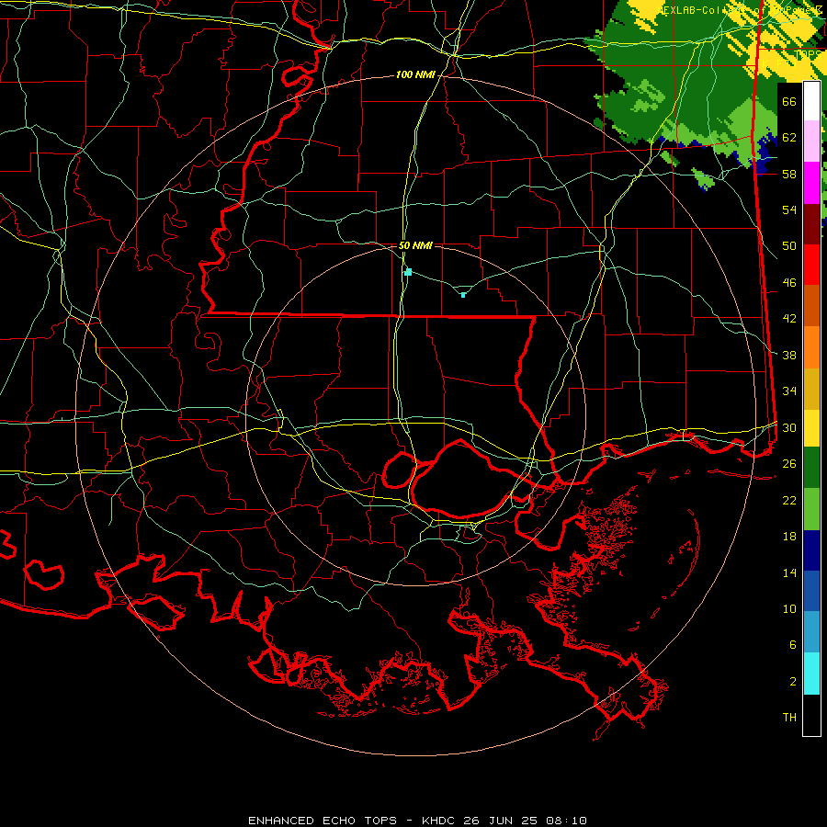This screenshot has height=827, width=827.
Task: Click the '54' legend value
Action: (x=789, y=210)
